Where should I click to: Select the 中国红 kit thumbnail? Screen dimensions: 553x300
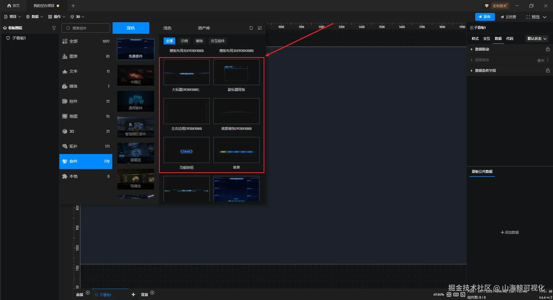[x=136, y=75]
